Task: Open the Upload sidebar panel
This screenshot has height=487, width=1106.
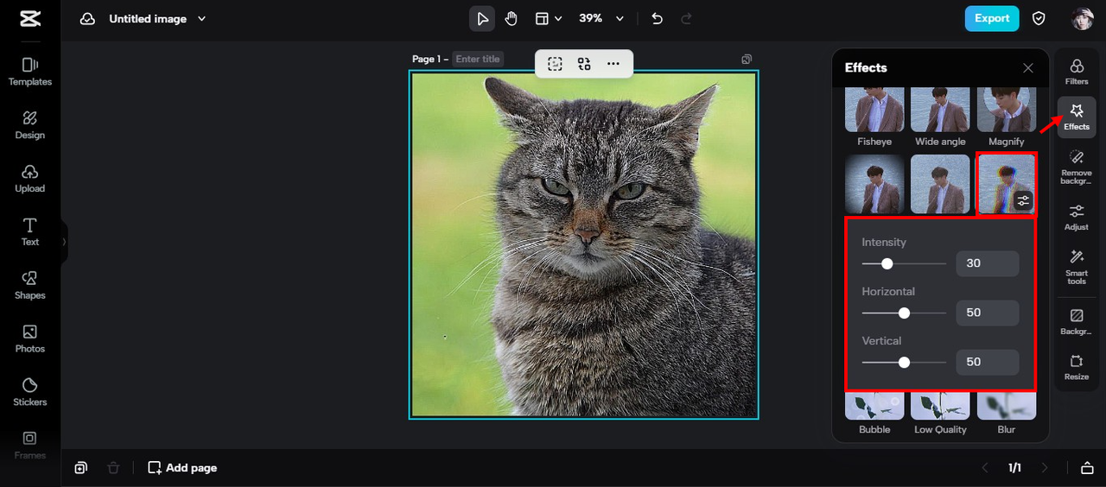Action: pos(30,178)
